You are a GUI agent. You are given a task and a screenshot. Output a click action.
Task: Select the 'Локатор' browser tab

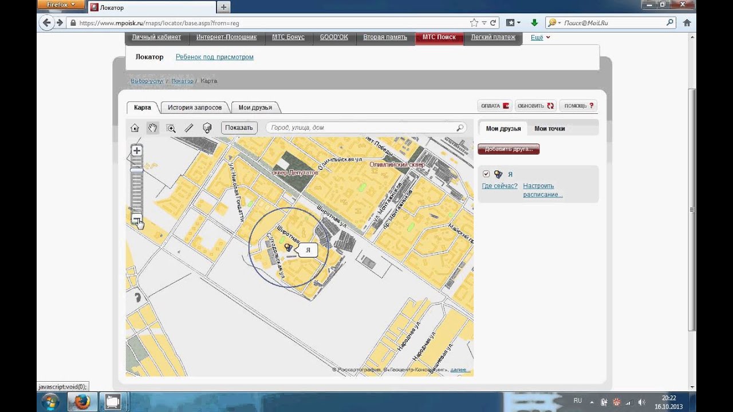[x=151, y=7]
